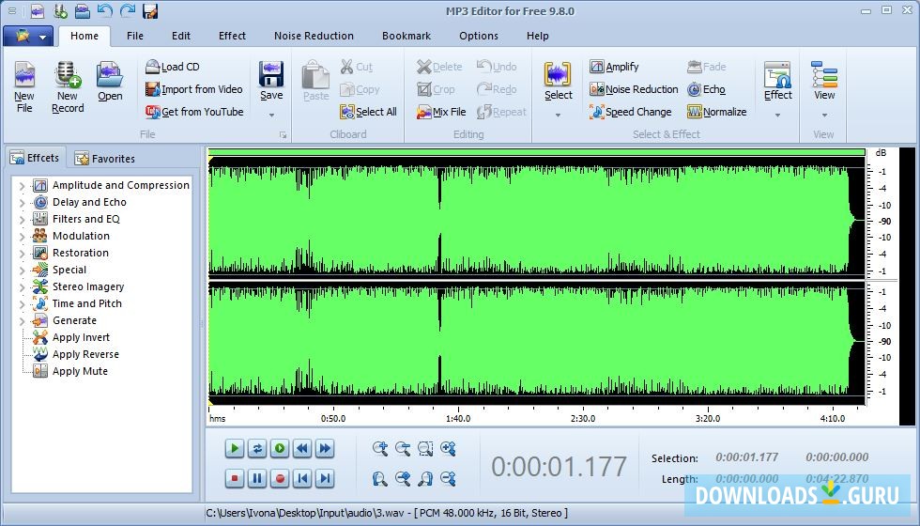Save the file with the Save icon
The image size is (920, 526).
271,81
